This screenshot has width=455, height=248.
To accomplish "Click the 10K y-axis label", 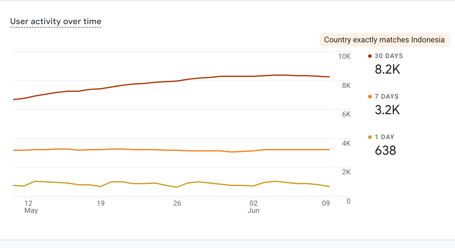I will (344, 56).
